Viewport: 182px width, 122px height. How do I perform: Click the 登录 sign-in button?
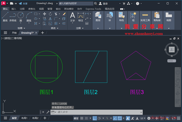click(x=103, y=3)
